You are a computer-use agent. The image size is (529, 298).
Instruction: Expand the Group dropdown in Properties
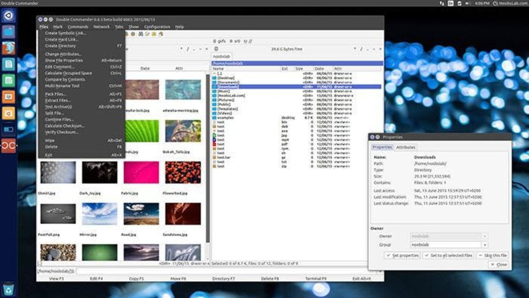click(x=485, y=245)
